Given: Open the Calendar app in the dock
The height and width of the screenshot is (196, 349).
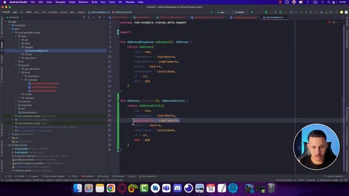Looking at the screenshot, I should pos(210,188).
